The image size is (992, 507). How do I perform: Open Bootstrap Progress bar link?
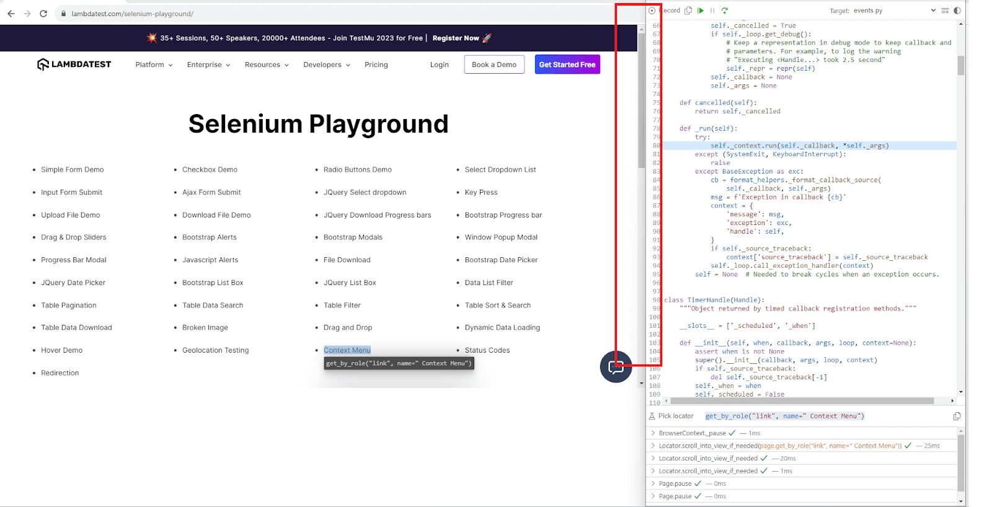[503, 215]
